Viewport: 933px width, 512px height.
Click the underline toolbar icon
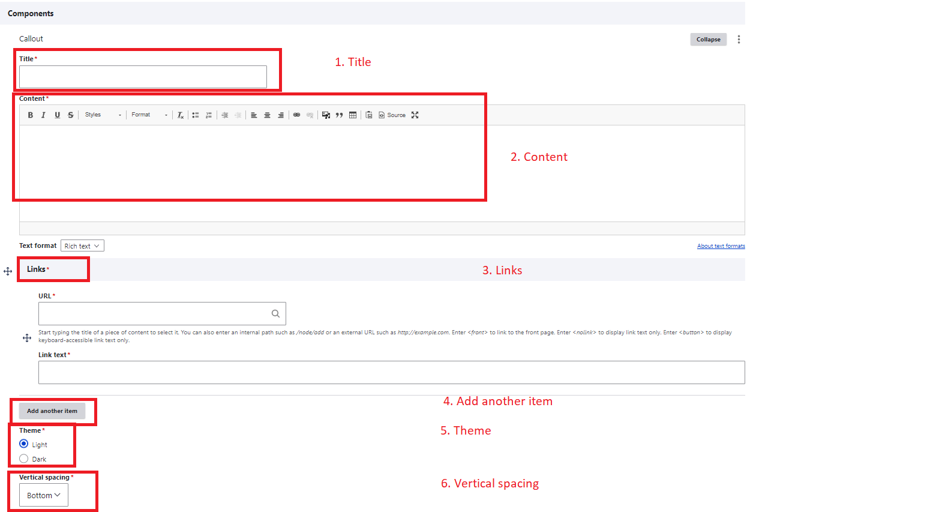(x=58, y=115)
